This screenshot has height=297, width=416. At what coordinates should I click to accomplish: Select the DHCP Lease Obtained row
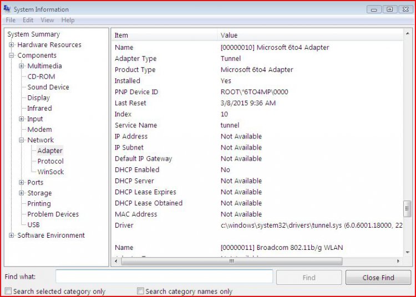pos(257,203)
